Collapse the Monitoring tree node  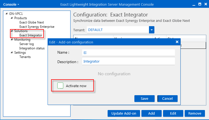12,39
